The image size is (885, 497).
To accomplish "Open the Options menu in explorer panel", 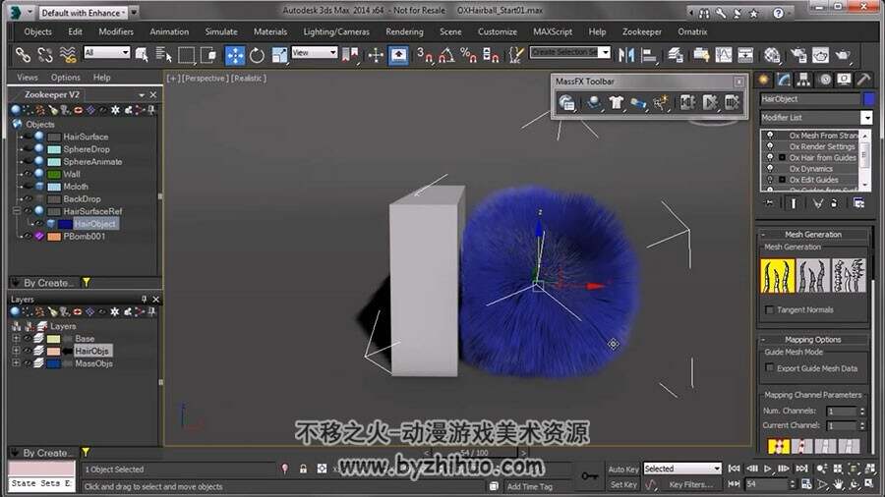I will pyautogui.click(x=66, y=78).
